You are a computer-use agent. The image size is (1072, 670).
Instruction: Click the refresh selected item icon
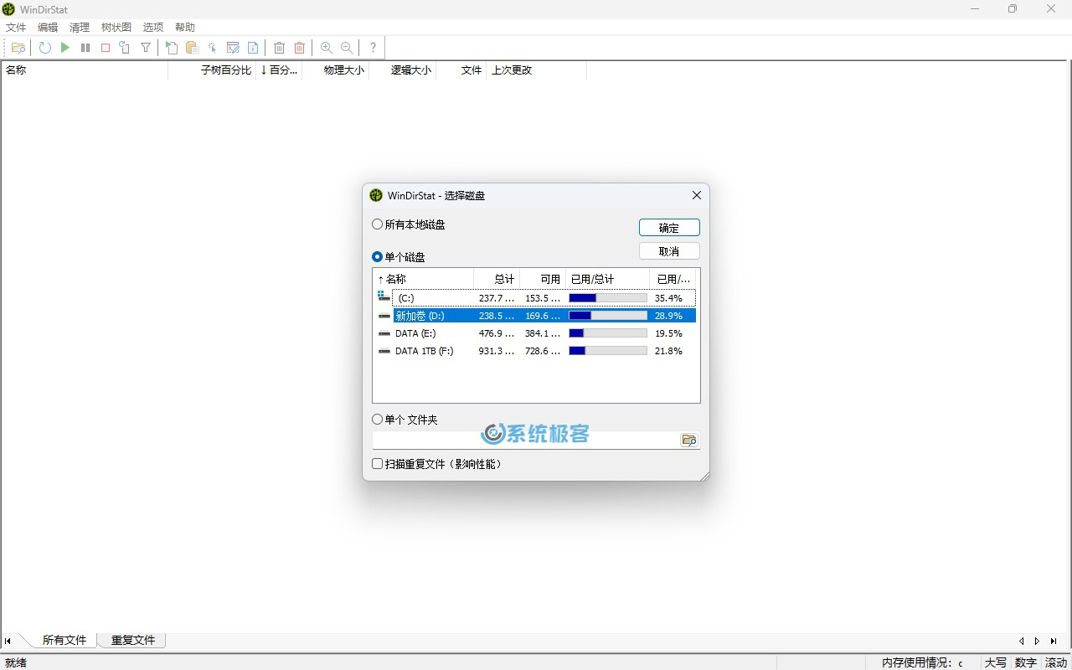(125, 48)
